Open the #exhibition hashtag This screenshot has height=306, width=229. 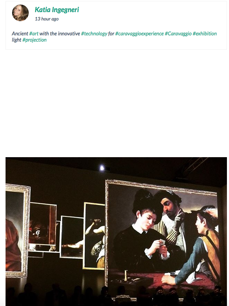[205, 34]
